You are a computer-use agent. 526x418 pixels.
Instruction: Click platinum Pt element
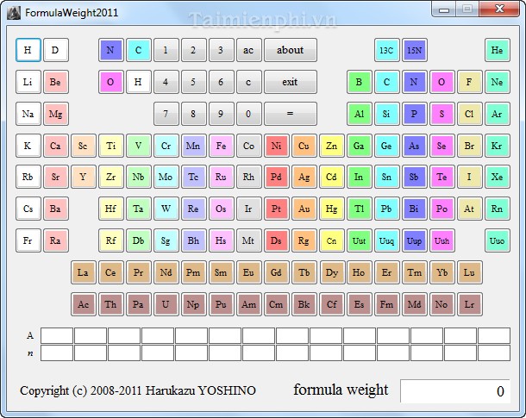277,209
